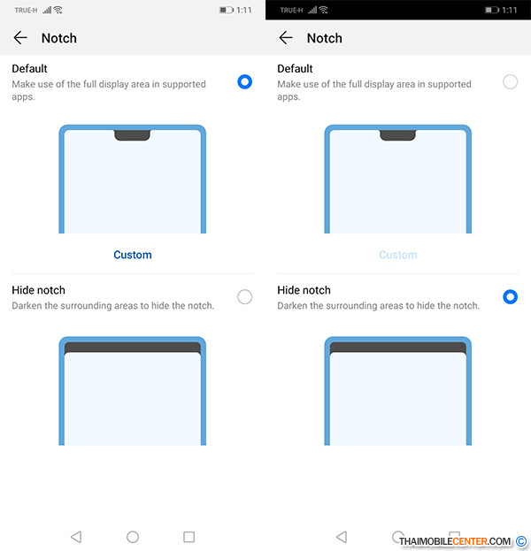Select Default radio button in left screen
The image size is (531, 551).
[x=245, y=82]
